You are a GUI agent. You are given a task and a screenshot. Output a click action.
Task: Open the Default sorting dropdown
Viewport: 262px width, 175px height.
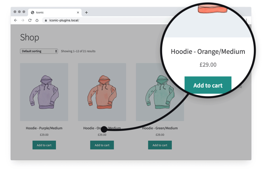coord(39,51)
